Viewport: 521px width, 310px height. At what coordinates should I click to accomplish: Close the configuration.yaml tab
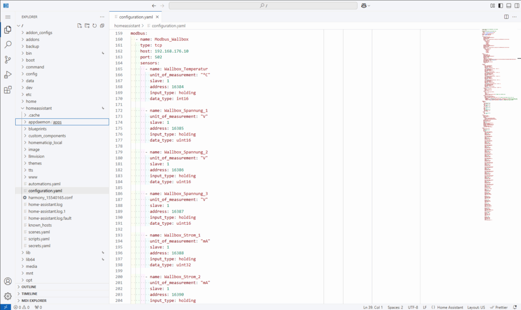[157, 17]
